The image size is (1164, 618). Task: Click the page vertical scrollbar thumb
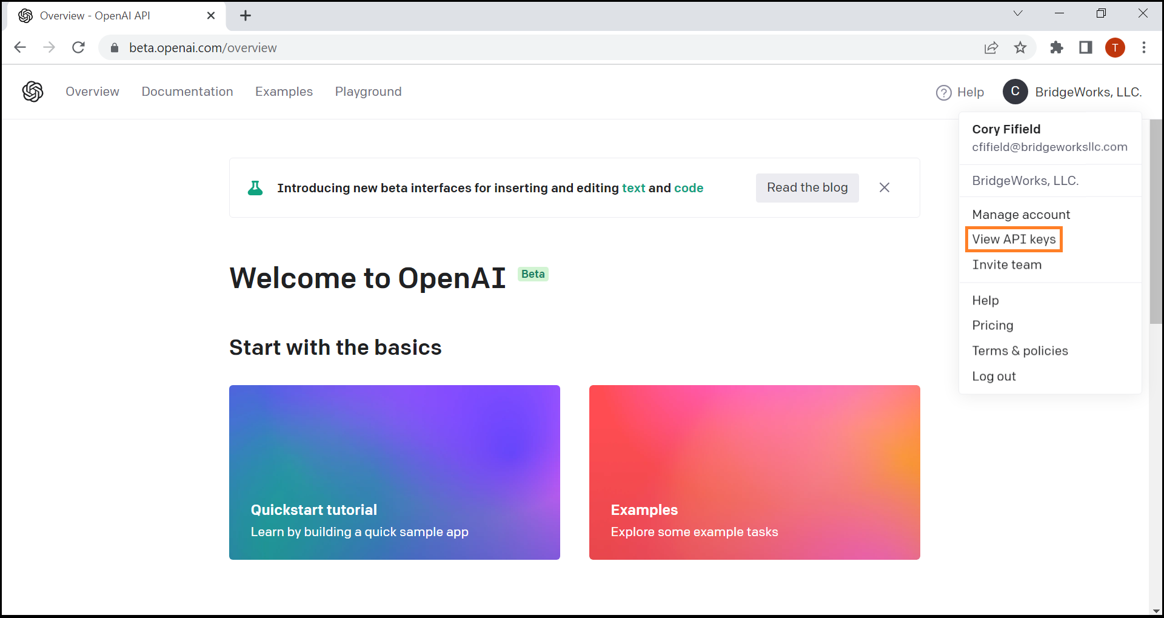coord(1156,221)
